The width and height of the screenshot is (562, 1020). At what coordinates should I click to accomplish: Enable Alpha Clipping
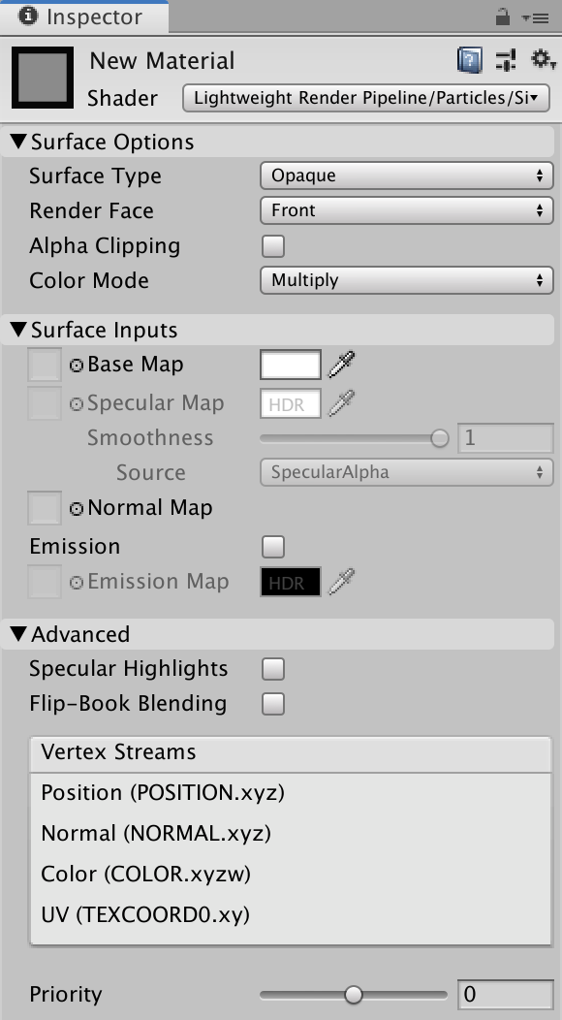tap(272, 245)
